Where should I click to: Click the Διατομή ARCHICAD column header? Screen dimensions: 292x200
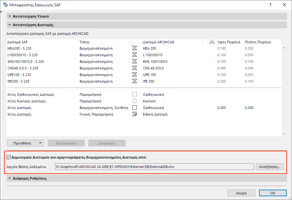coord(172,42)
